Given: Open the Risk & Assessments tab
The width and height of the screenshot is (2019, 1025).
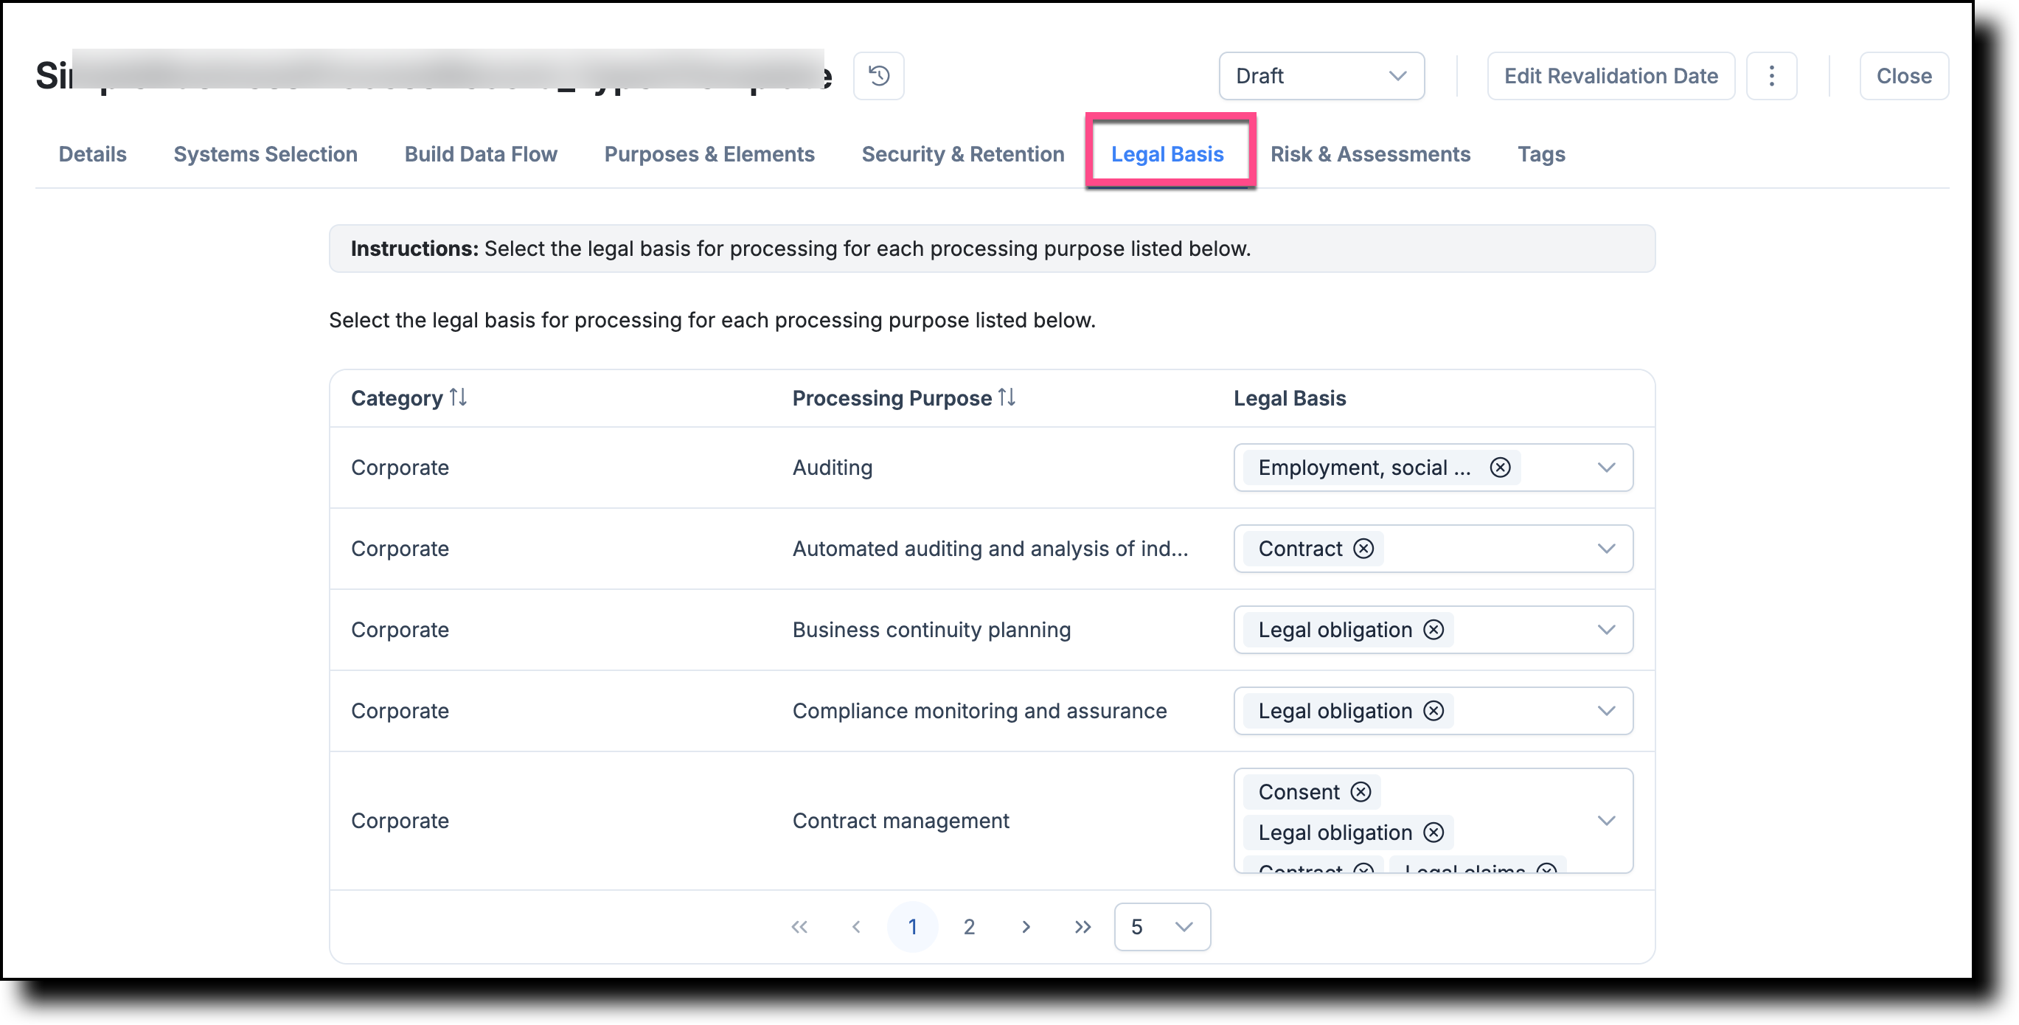Looking at the screenshot, I should click(x=1370, y=154).
